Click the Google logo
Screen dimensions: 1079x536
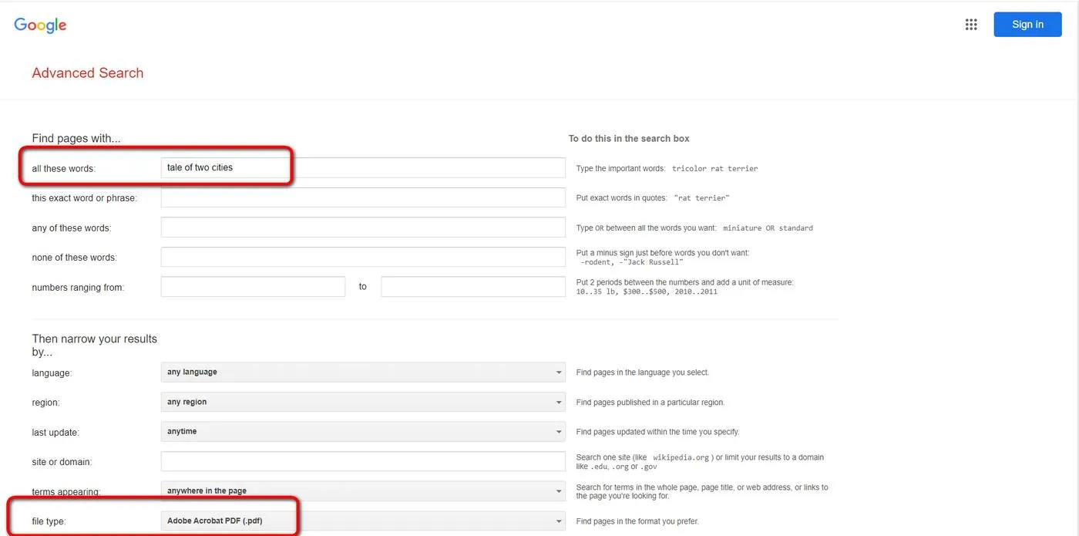[40, 25]
